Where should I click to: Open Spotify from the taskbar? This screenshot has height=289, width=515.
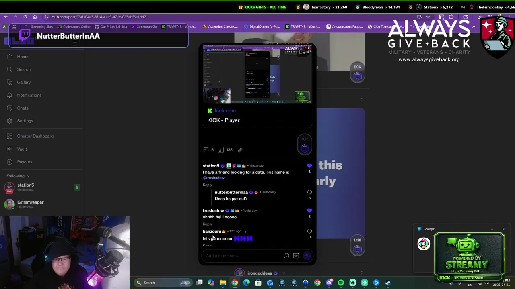pyautogui.click(x=341, y=283)
